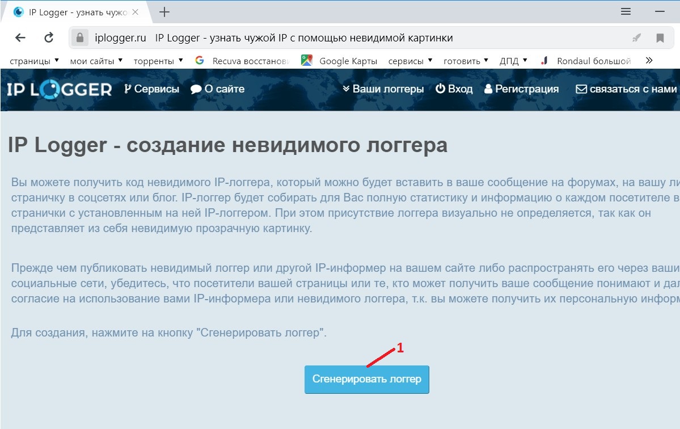Click the page heading IP Logger - создание невидимого логгера
The height and width of the screenshot is (429, 680).
pyautogui.click(x=227, y=145)
